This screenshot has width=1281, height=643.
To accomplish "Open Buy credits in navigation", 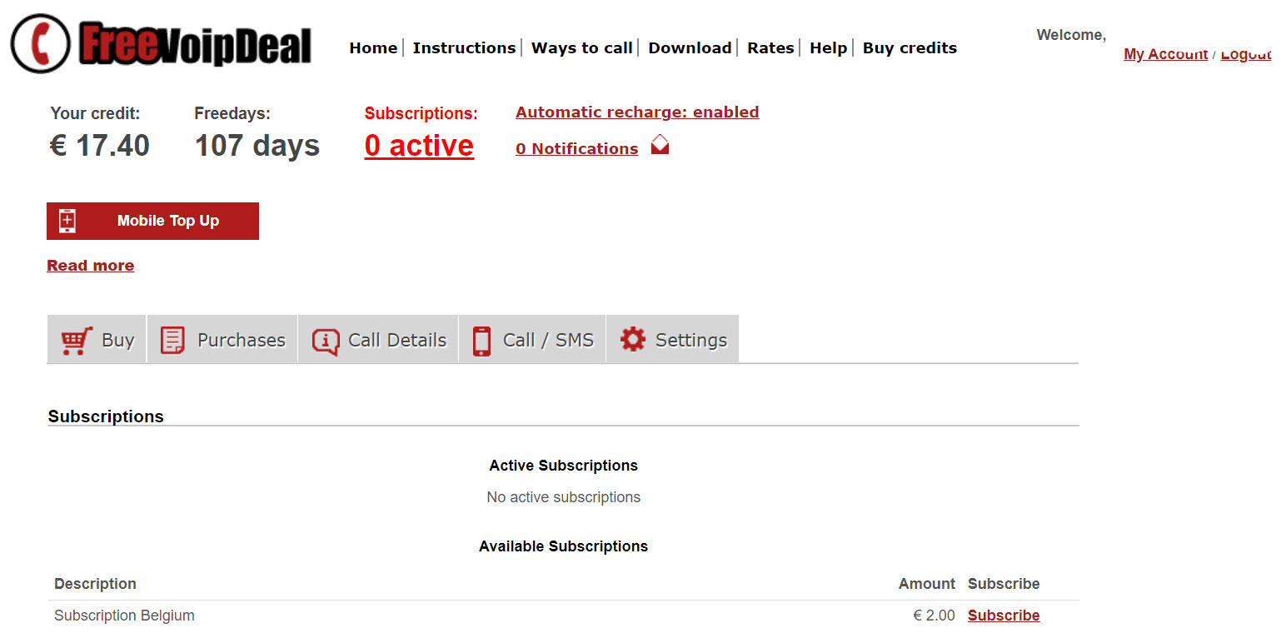I will (x=910, y=48).
